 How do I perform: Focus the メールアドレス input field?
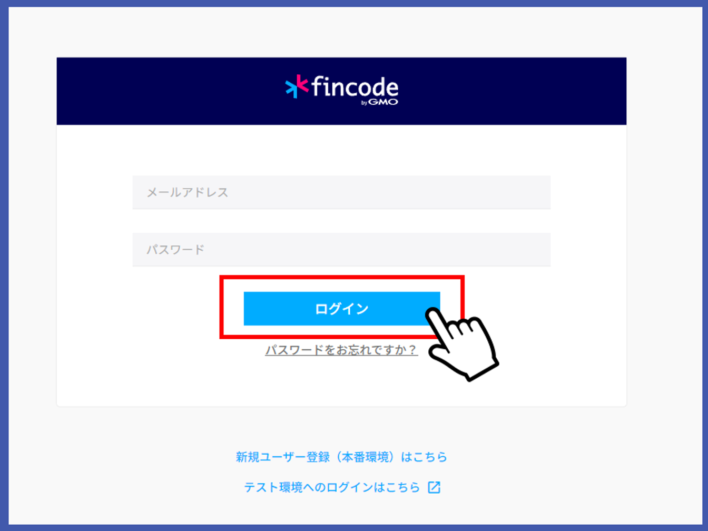(341, 192)
